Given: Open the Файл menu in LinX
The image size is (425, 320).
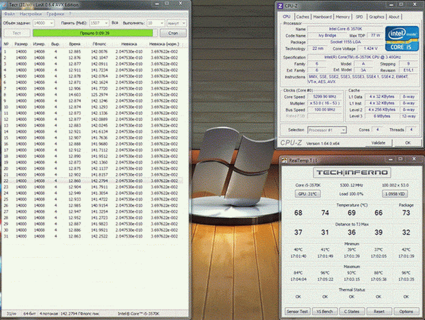Looking at the screenshot, I should [x=8, y=14].
